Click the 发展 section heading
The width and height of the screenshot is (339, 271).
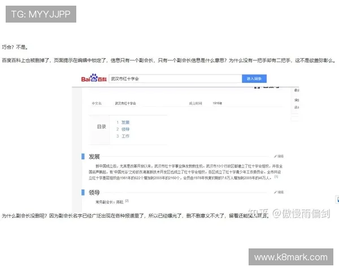94,157
